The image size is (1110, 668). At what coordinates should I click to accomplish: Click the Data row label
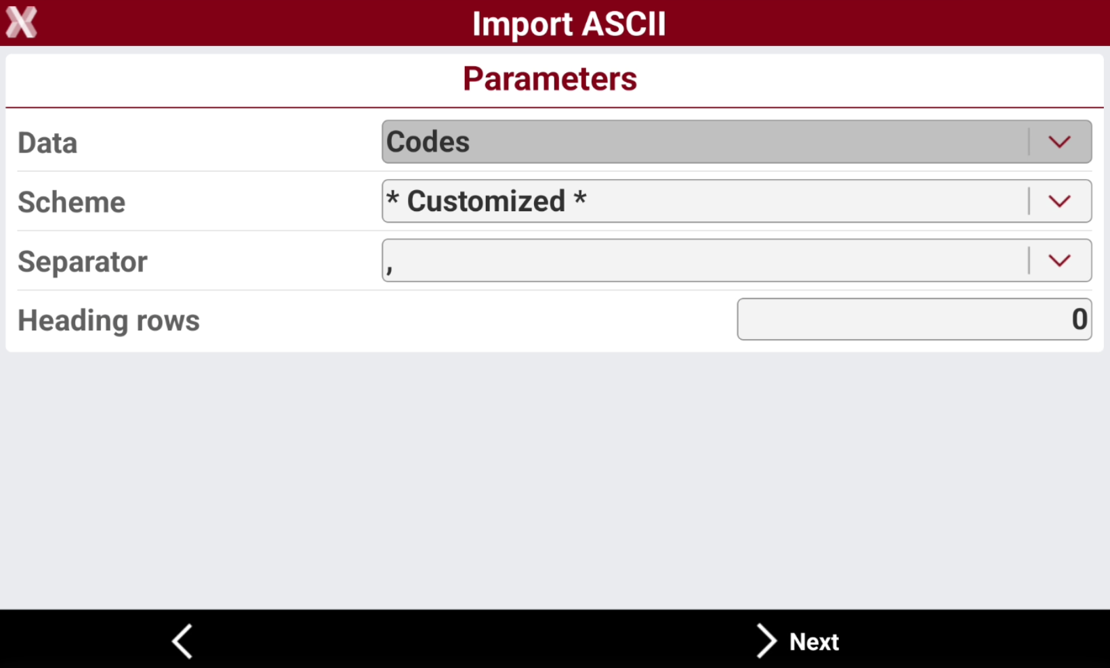point(47,143)
